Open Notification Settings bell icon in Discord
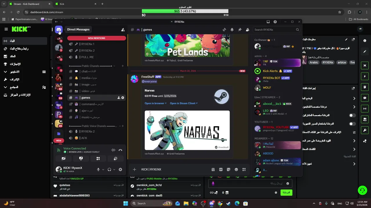 (x=232, y=29)
